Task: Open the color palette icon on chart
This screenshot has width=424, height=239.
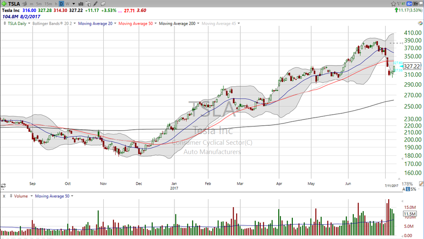Action: [x=420, y=23]
